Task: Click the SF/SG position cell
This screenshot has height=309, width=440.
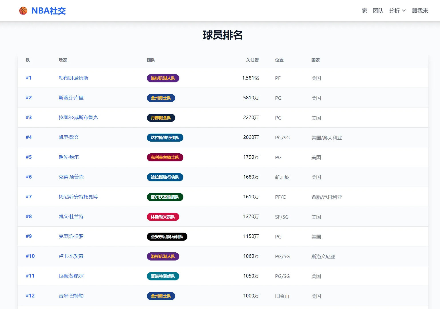Action: click(282, 217)
